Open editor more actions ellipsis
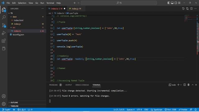The width and height of the screenshot is (199, 112). point(196,9)
